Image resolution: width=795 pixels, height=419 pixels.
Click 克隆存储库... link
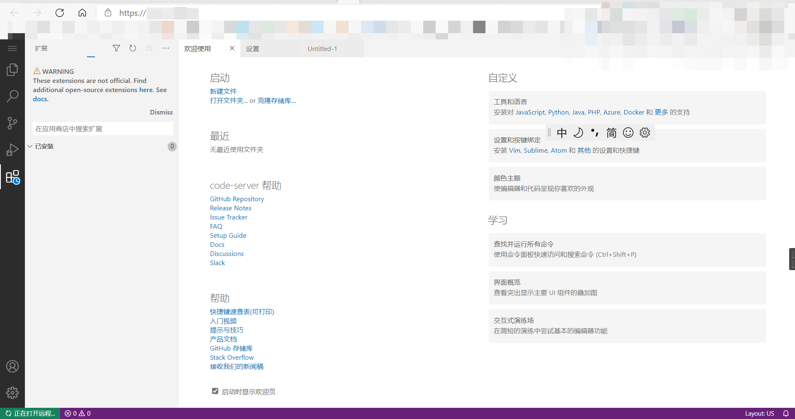tap(277, 101)
